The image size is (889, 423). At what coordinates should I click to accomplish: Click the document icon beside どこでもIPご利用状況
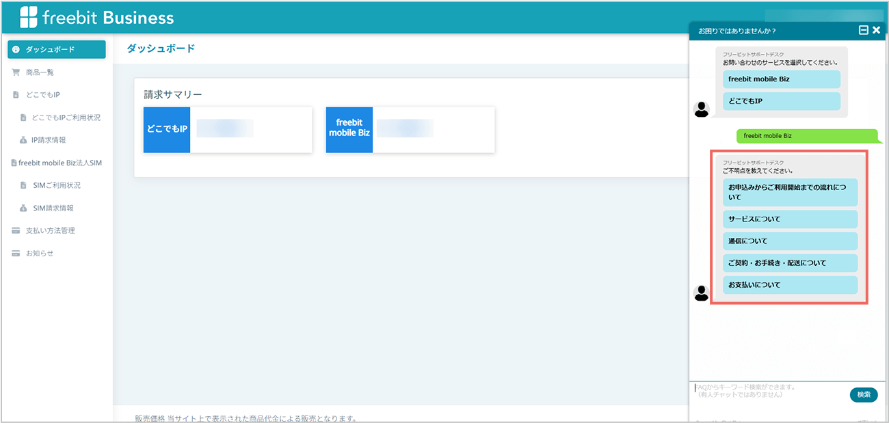[23, 118]
